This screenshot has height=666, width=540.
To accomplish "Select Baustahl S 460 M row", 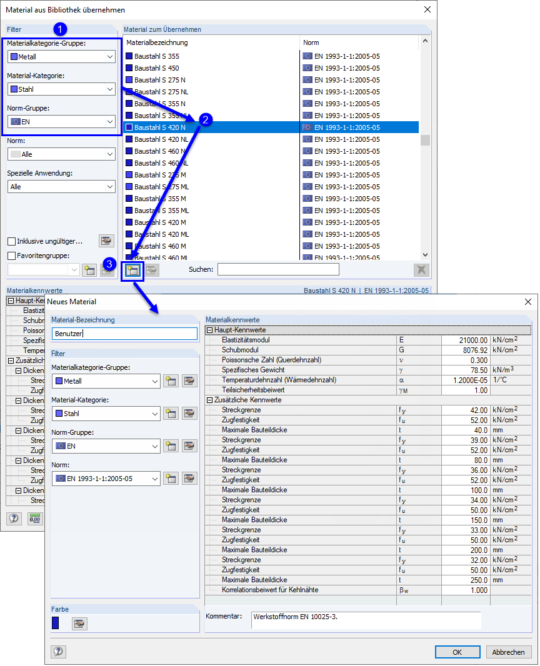I will [271, 246].
